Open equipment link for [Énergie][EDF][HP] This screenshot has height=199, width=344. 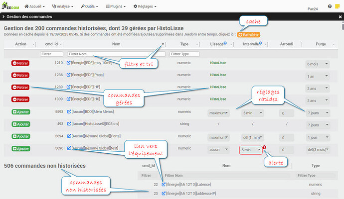coord(68,87)
